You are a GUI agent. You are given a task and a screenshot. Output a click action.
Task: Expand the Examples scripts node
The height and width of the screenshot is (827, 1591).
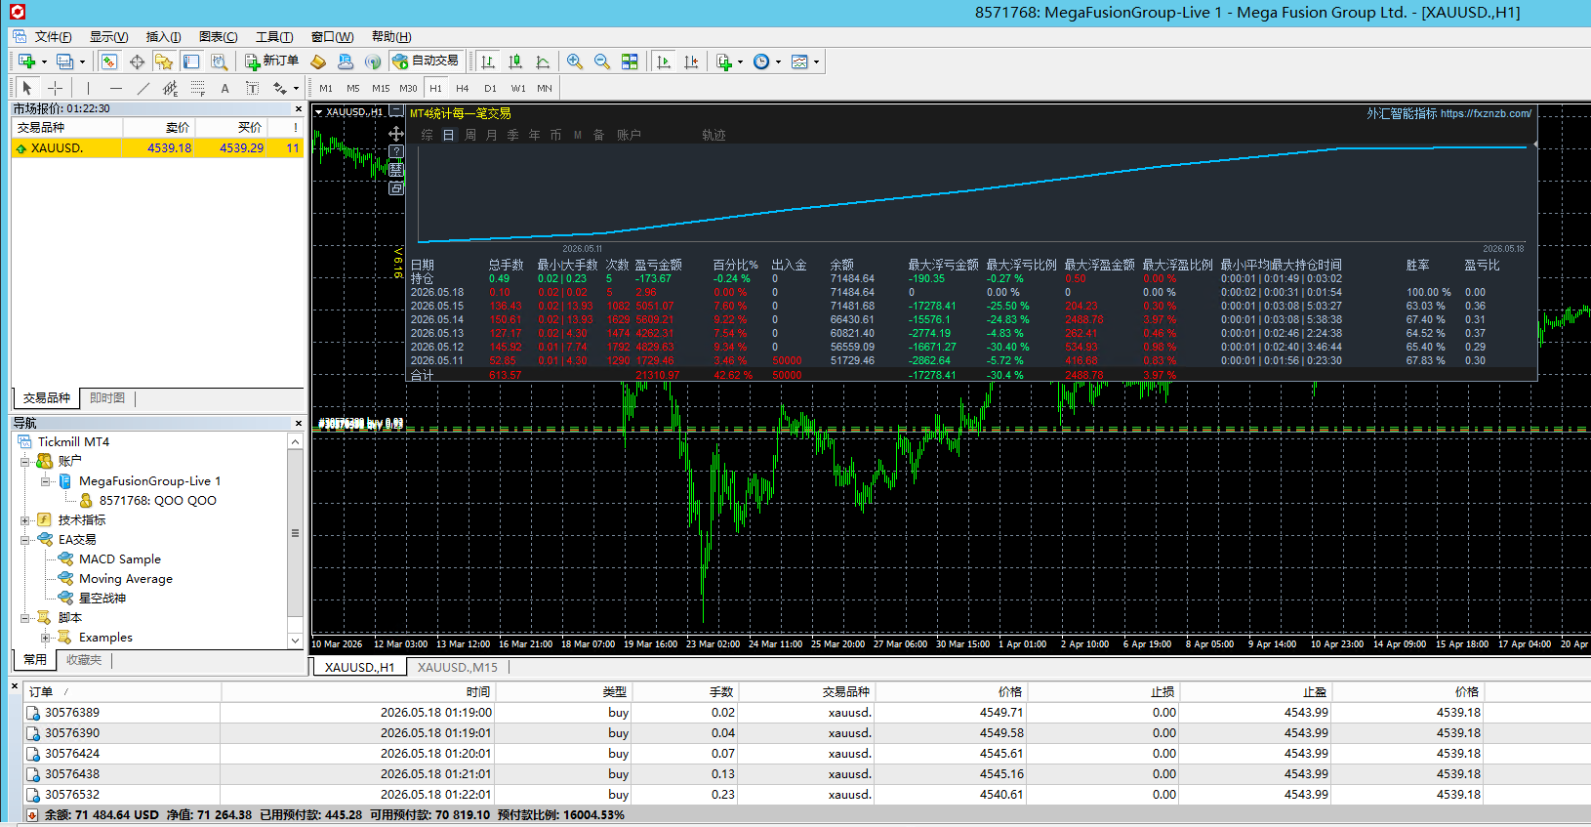click(x=46, y=638)
